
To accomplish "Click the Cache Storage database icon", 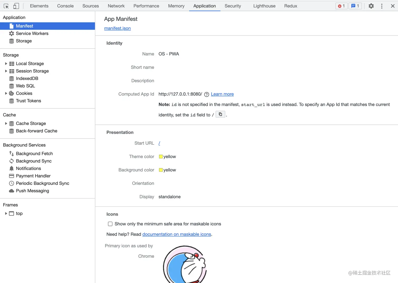I will click(x=12, y=124).
